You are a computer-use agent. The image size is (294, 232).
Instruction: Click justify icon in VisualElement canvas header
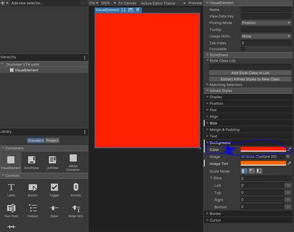138,10
